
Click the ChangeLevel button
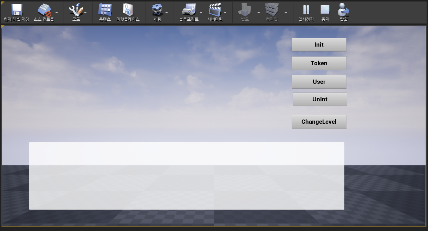[319, 122]
